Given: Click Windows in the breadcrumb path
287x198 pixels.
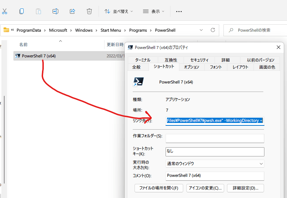Looking at the screenshot, I should click(x=84, y=30).
